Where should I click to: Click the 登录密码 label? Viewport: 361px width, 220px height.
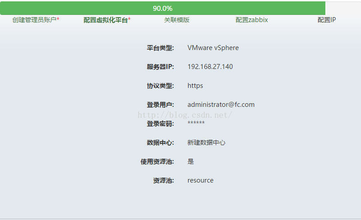pyautogui.click(x=161, y=124)
